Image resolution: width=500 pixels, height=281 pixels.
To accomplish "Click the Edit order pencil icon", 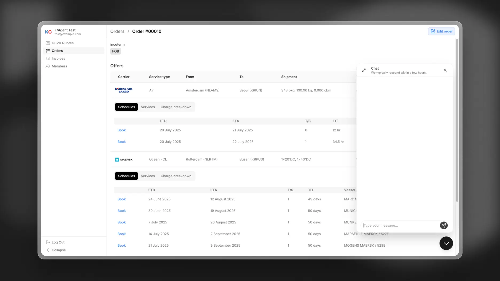I will (x=433, y=31).
